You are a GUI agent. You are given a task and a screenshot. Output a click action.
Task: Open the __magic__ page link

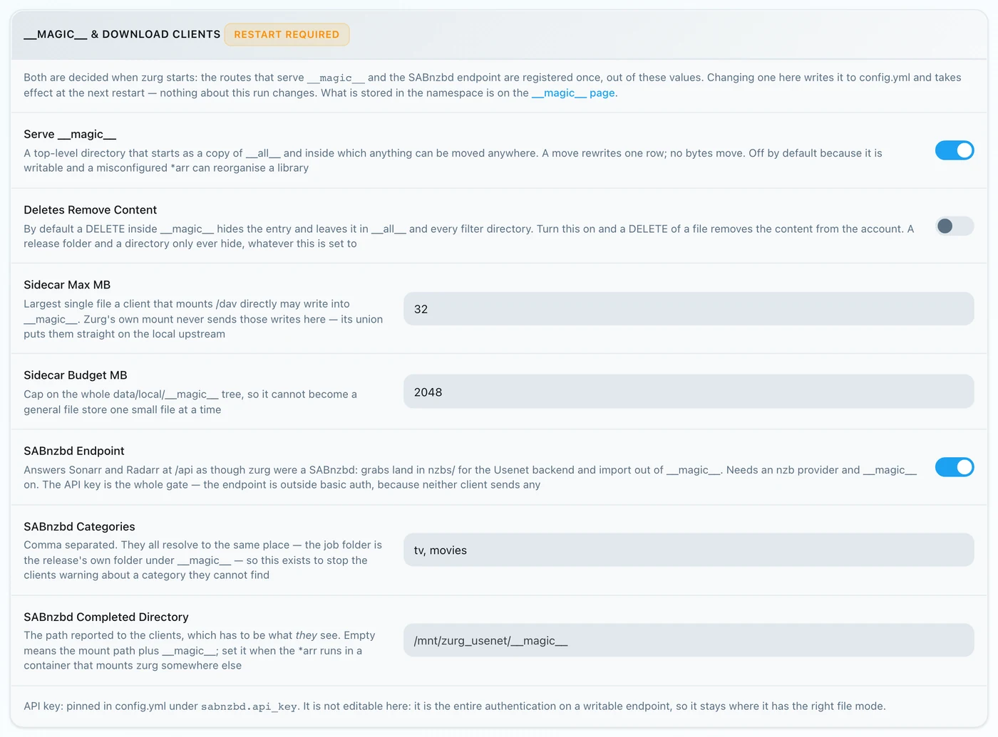pyautogui.click(x=573, y=93)
